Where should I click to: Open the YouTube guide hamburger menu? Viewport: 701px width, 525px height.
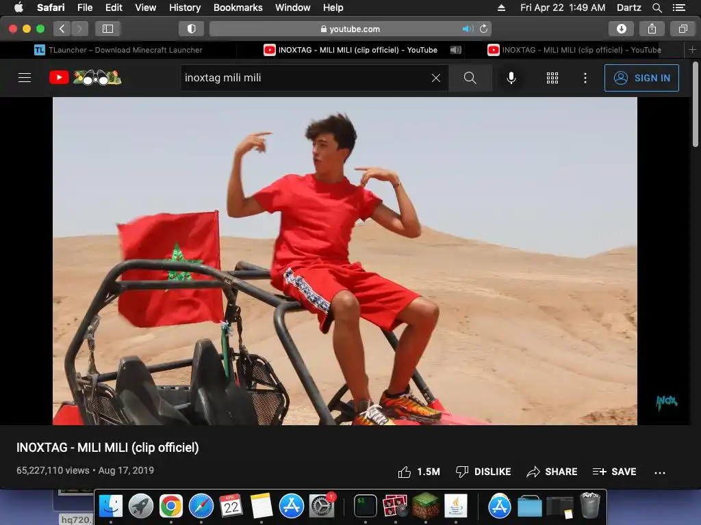tap(25, 78)
